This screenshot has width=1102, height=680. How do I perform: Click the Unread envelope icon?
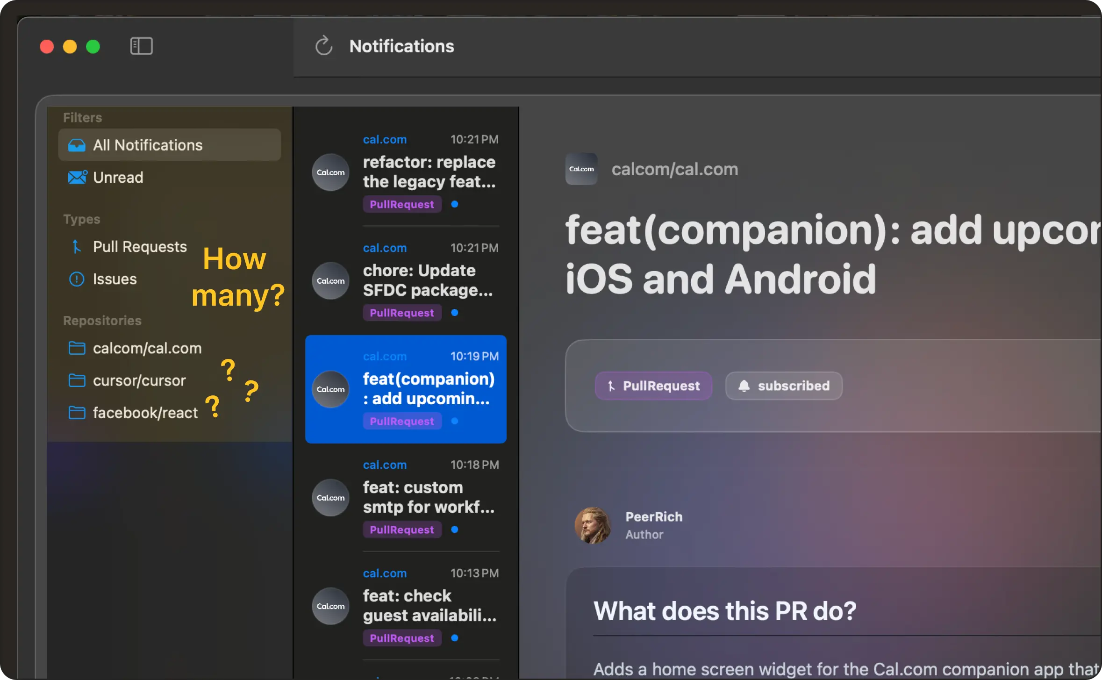coord(77,178)
